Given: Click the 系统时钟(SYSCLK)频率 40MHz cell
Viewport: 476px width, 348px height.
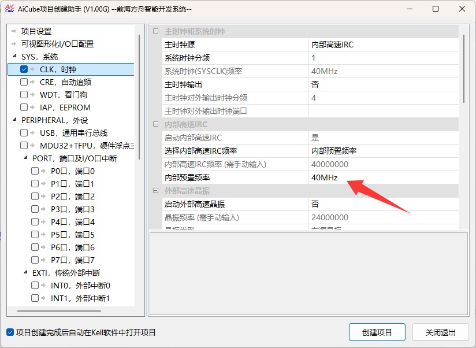Looking at the screenshot, I should [384, 71].
